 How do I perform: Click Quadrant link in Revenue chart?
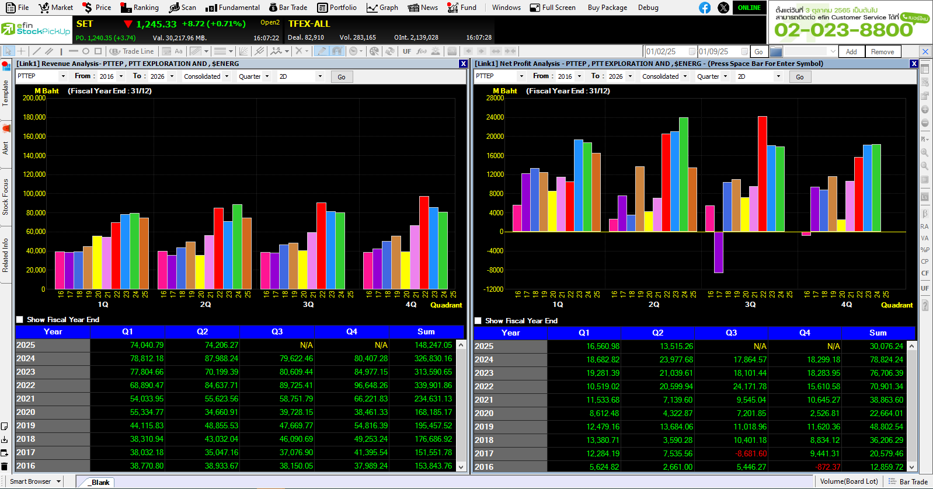[x=446, y=305]
